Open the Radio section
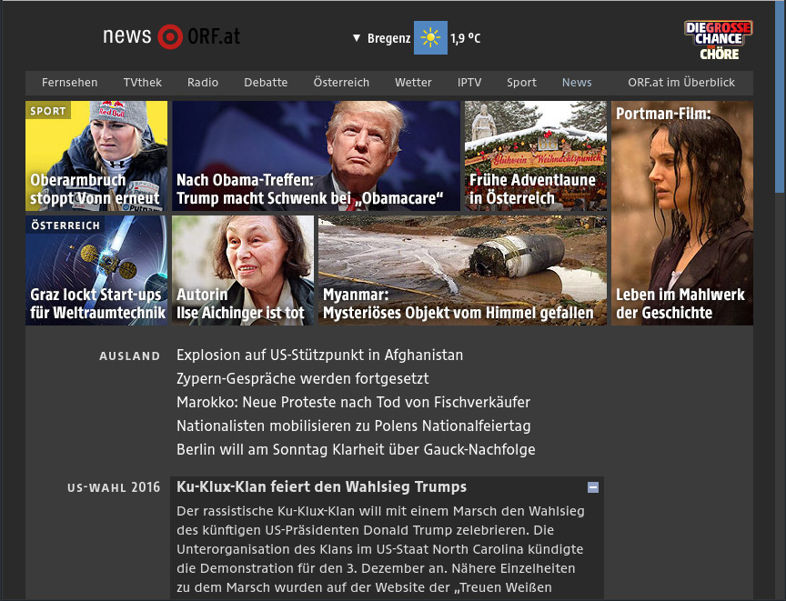 (202, 83)
